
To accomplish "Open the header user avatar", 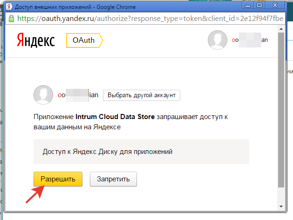I will pyautogui.click(x=218, y=40).
